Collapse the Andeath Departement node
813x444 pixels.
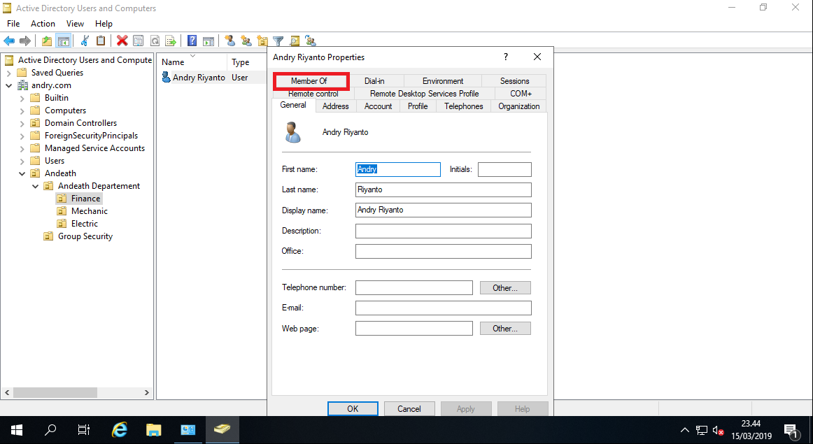coord(35,185)
